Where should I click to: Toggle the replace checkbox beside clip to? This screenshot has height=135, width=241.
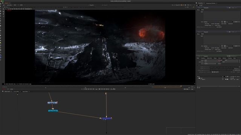pos(217,64)
